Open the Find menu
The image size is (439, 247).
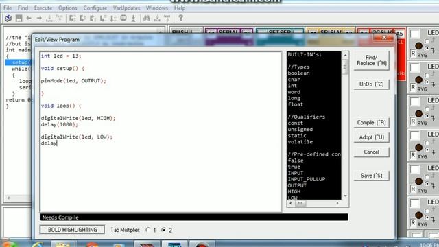click(x=23, y=8)
